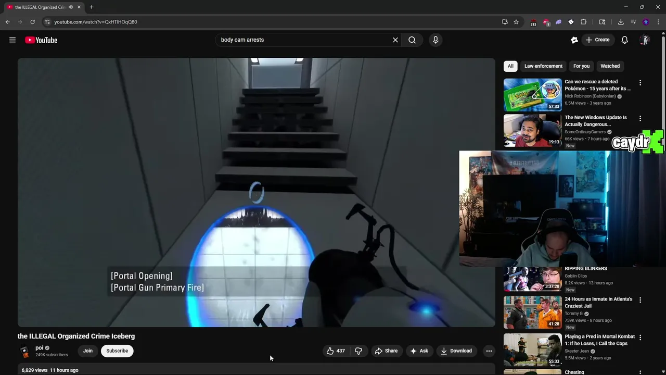Open a new browser tab
Screen dimensions: 666x375
[92, 7]
